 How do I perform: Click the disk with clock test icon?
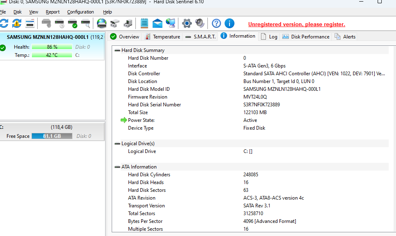pos(60,23)
